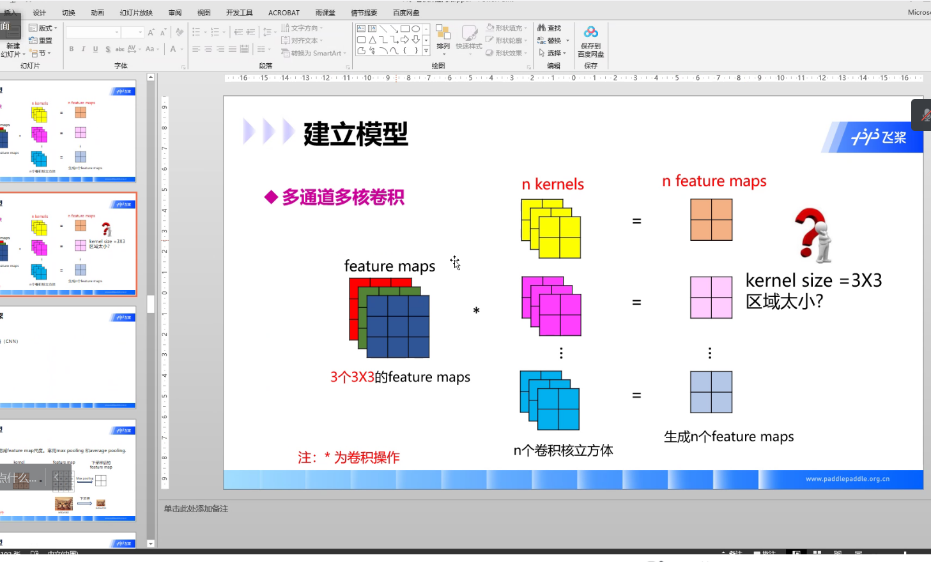This screenshot has height=562, width=931.
Task: Select slide thumbnail with CNN text
Action: coord(68,358)
